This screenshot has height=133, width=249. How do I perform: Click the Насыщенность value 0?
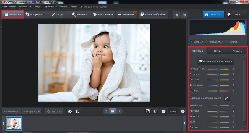coord(234,69)
